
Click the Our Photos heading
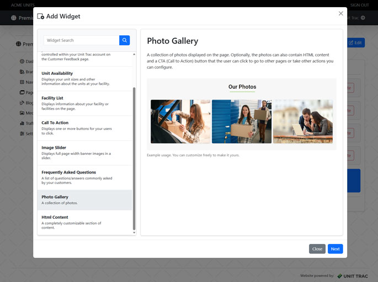click(242, 86)
